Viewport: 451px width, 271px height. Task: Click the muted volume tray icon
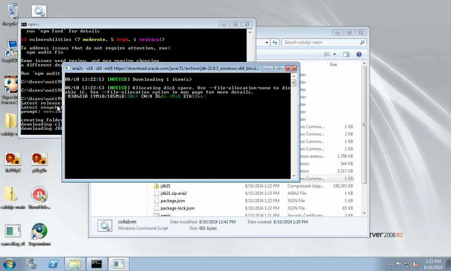tap(416, 264)
